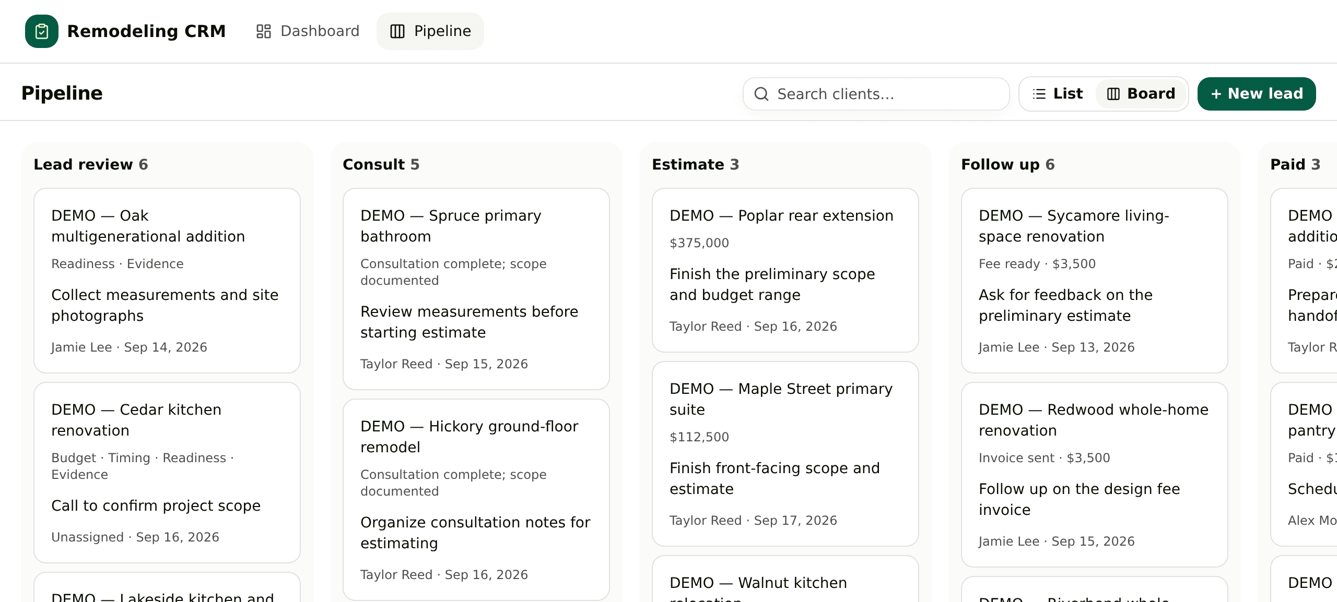Click "Taylor Reed · Sep 17, 2026" on Maple card
Image resolution: width=1337 pixels, height=602 pixels.
(x=754, y=520)
